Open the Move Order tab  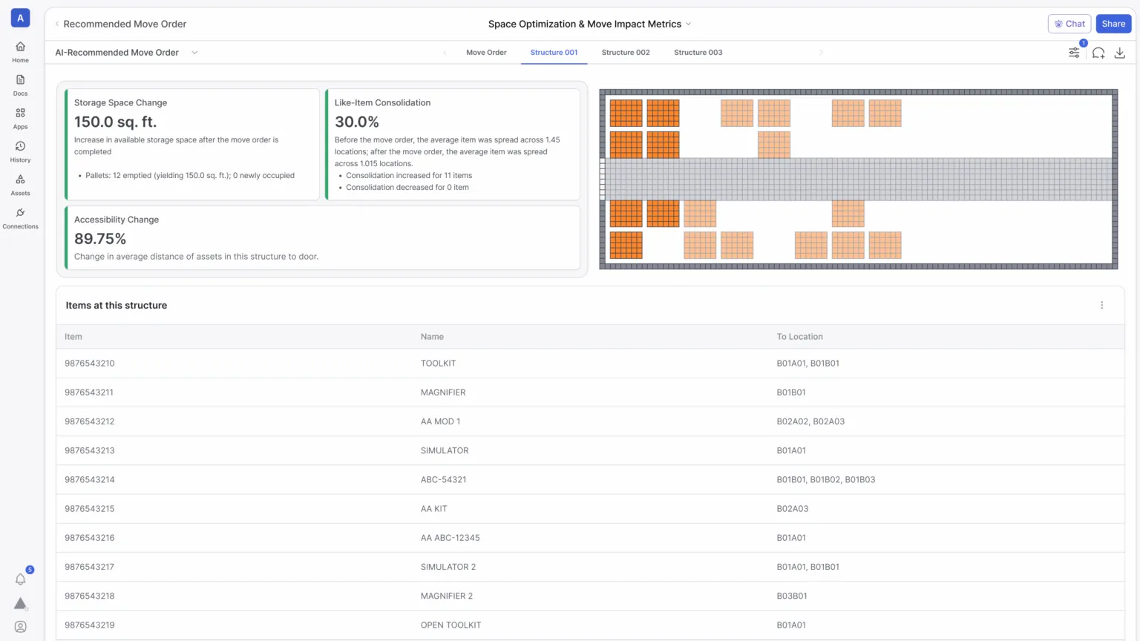486,52
